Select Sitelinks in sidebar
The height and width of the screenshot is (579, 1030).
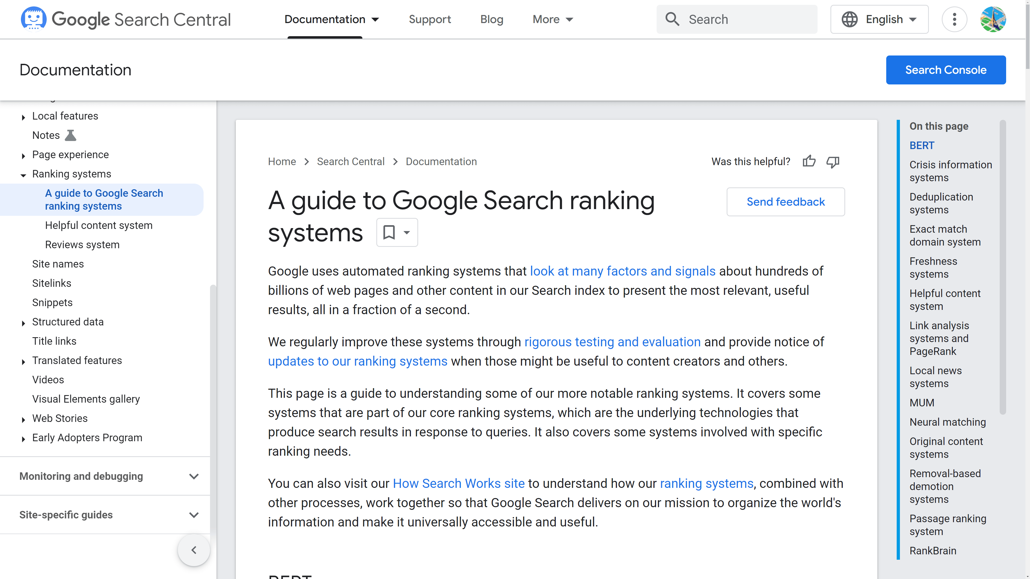click(x=51, y=283)
